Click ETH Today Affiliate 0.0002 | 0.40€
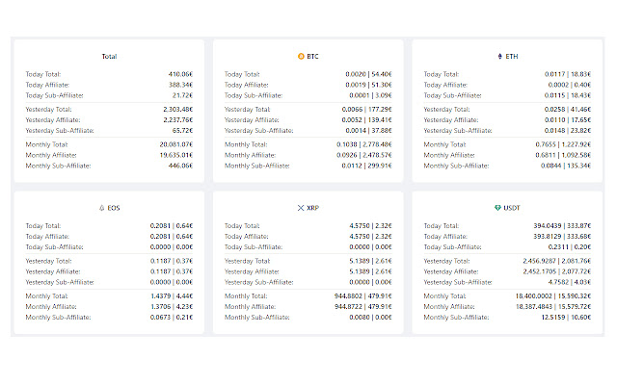Screen dimensions: 617x385 (570, 85)
